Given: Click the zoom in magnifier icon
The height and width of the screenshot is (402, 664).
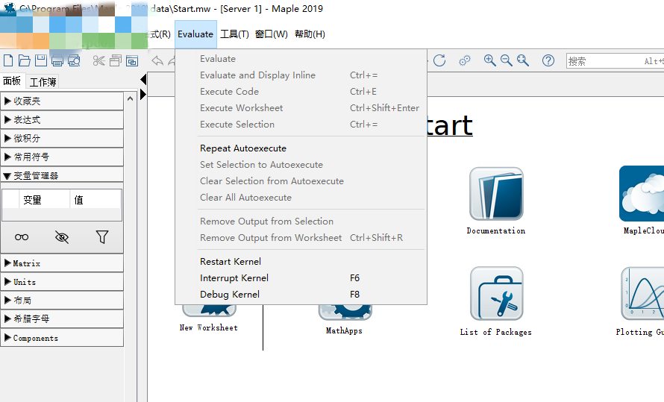Looking at the screenshot, I should pos(489,60).
